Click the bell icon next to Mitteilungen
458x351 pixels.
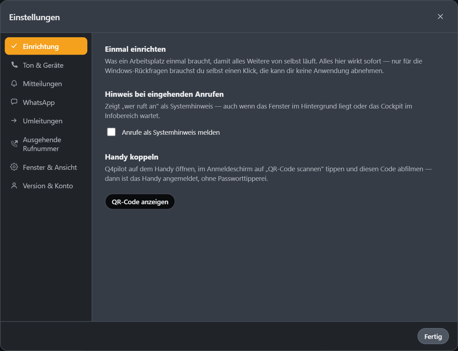click(14, 83)
